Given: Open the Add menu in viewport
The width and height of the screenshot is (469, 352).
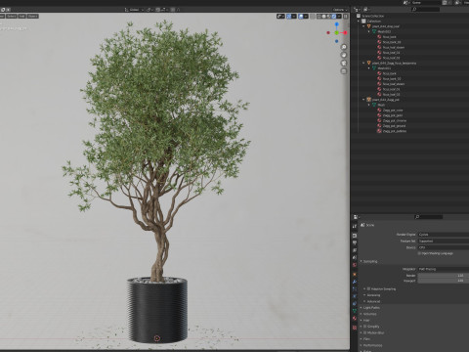Looking at the screenshot, I should (x=21, y=16).
